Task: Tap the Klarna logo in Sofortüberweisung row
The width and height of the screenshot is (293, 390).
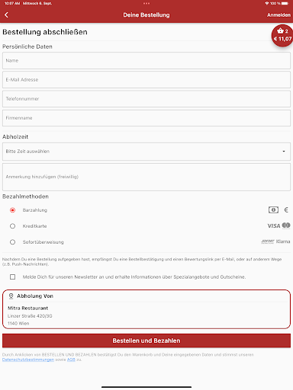Action: 283,241
